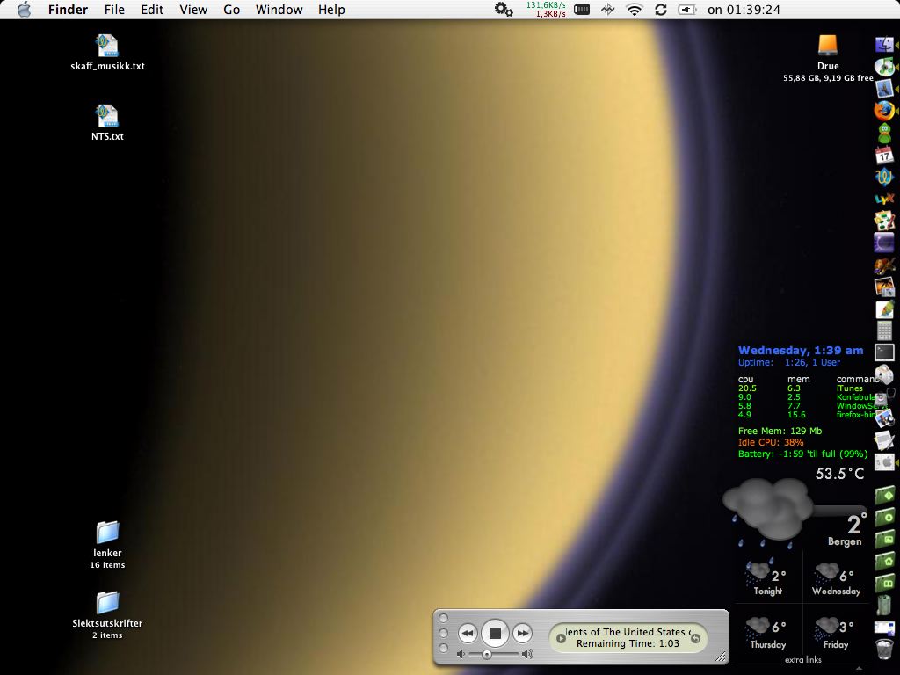Open the Apple menu
This screenshot has width=900, height=675.
pyautogui.click(x=24, y=10)
